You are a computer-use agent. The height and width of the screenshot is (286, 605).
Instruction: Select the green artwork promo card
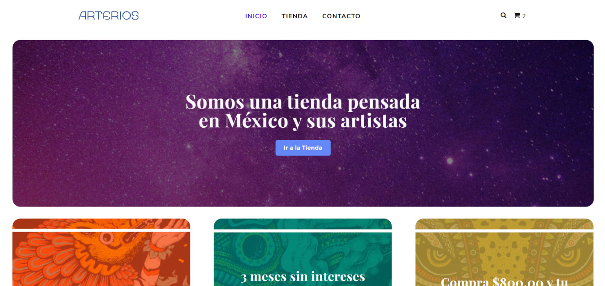coord(302,252)
